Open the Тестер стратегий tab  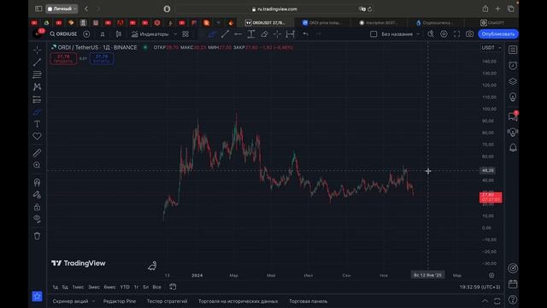(x=168, y=301)
